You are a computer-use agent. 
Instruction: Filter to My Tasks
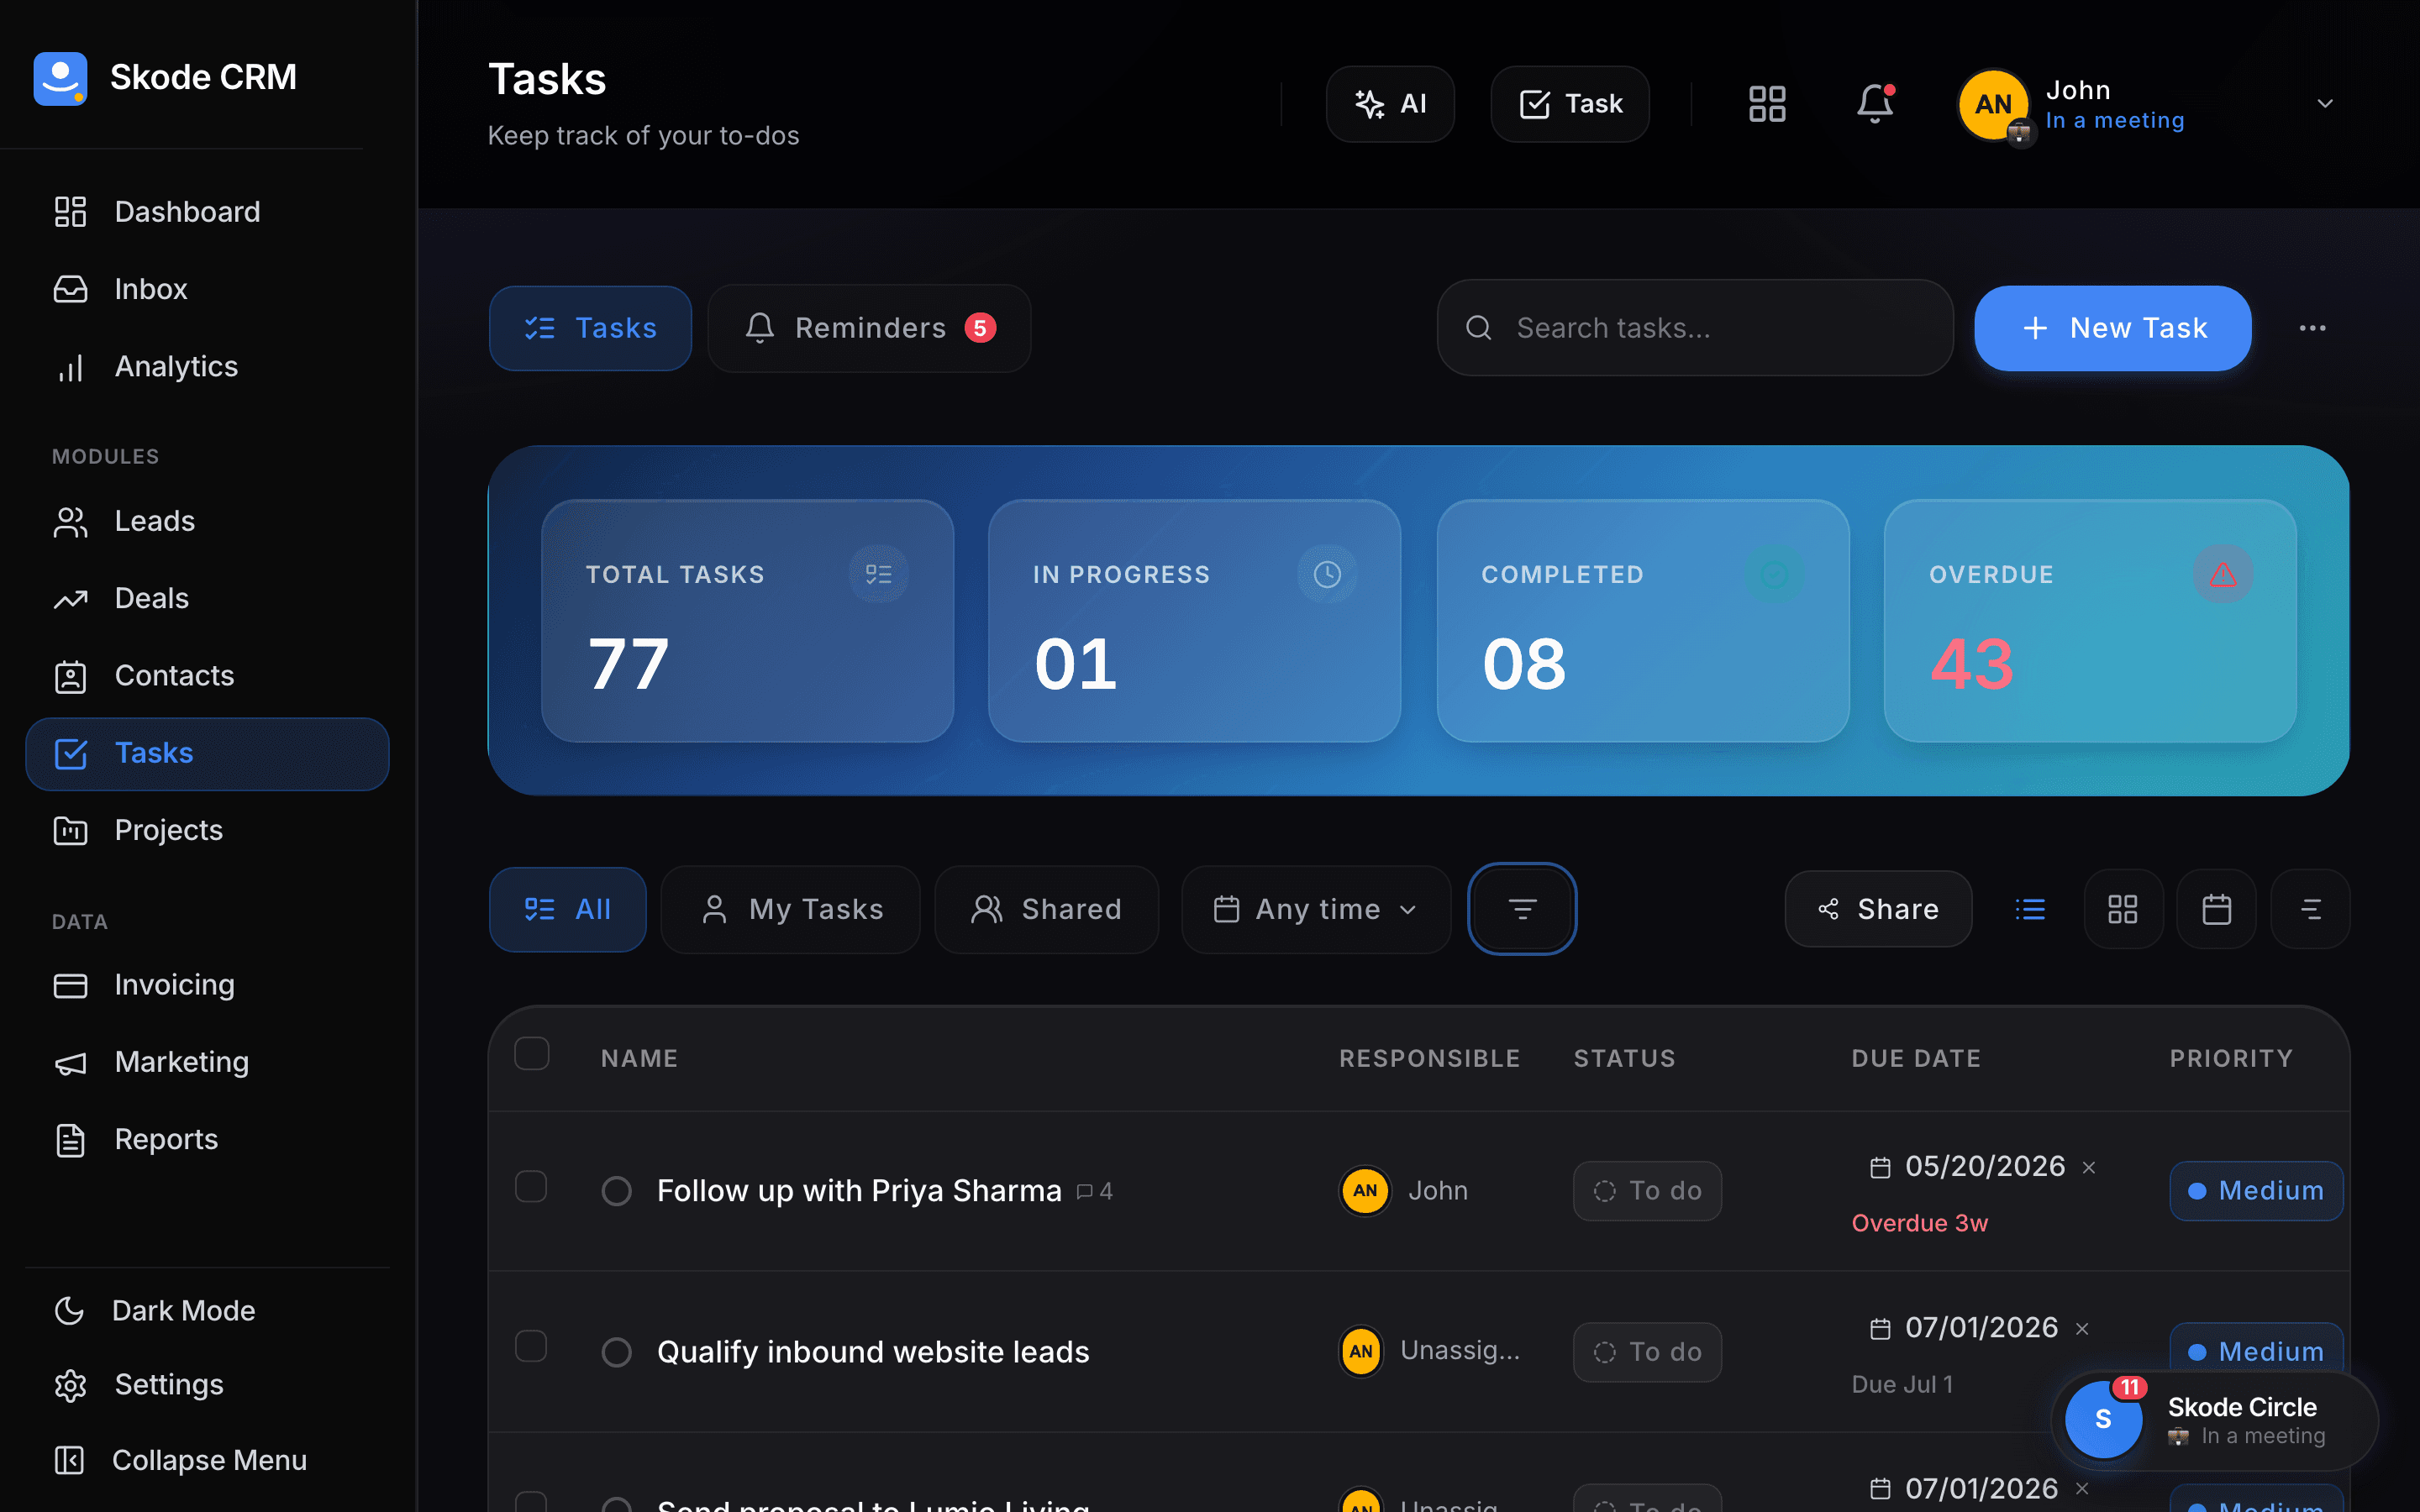(x=790, y=909)
